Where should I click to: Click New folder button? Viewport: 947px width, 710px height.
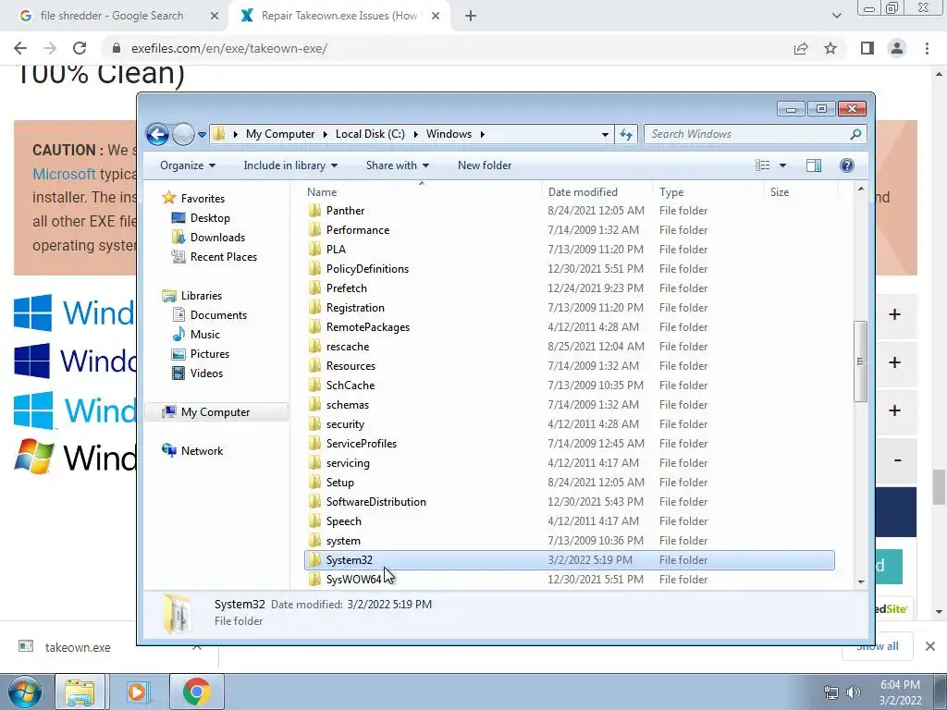[x=485, y=165]
